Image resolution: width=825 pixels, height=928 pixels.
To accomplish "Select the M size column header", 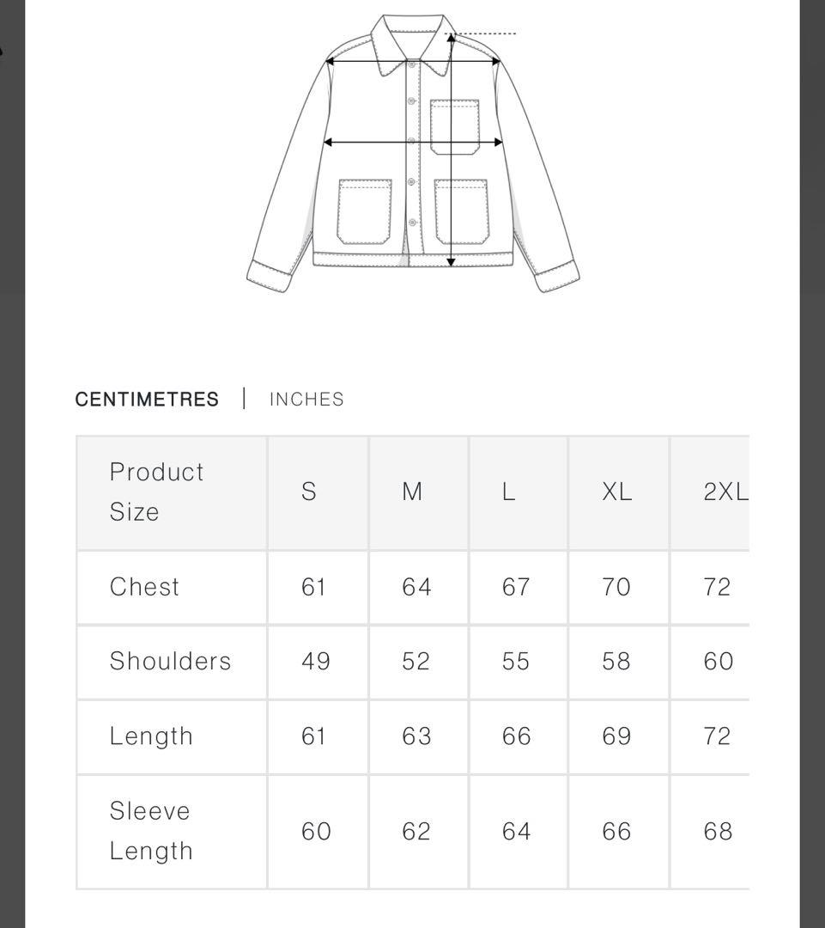I will click(412, 491).
